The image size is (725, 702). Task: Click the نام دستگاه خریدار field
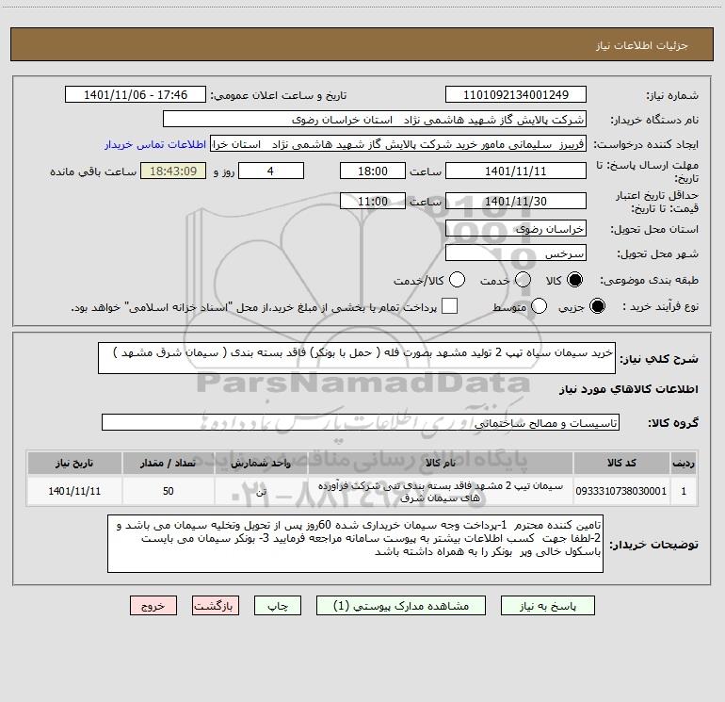tap(375, 119)
